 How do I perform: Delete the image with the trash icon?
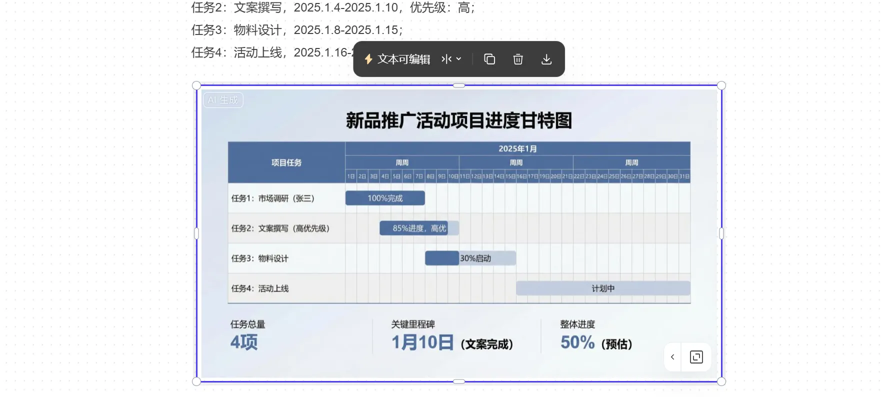tap(518, 59)
